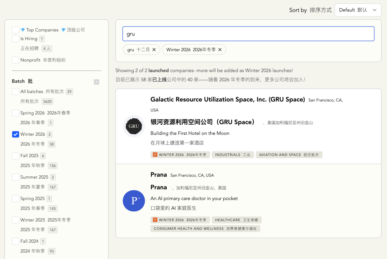Enable the Is Hiring filter

[15, 38]
